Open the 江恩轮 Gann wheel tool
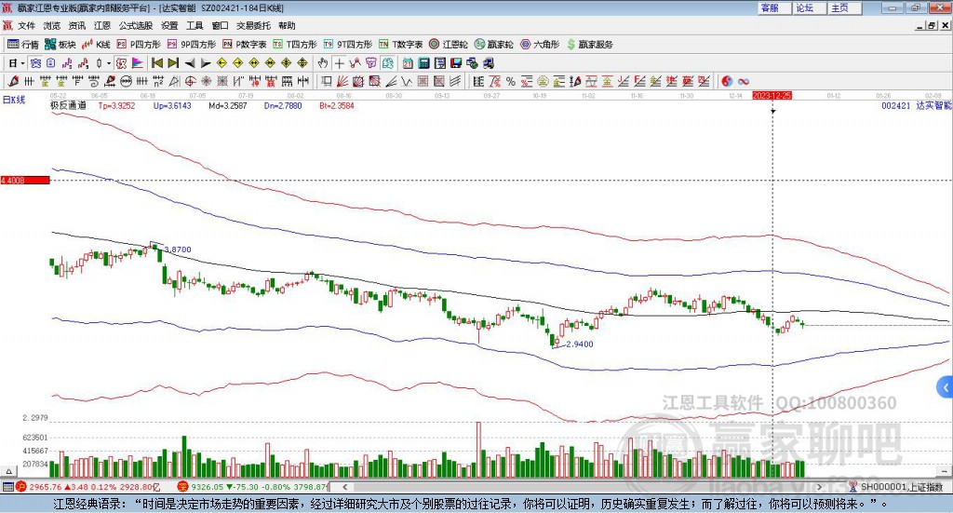The image size is (953, 513). tap(449, 45)
